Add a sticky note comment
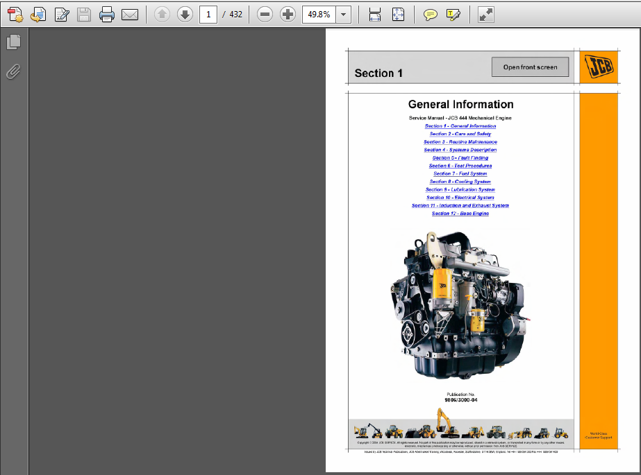Screen dimensions: 641x475 click(430, 15)
